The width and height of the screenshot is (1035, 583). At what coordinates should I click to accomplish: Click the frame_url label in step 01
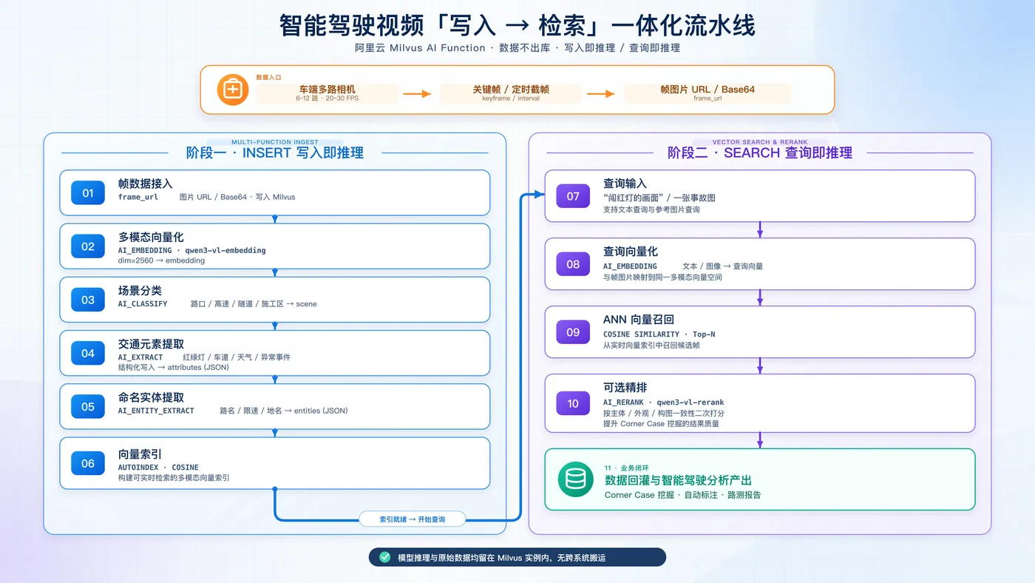pos(138,198)
